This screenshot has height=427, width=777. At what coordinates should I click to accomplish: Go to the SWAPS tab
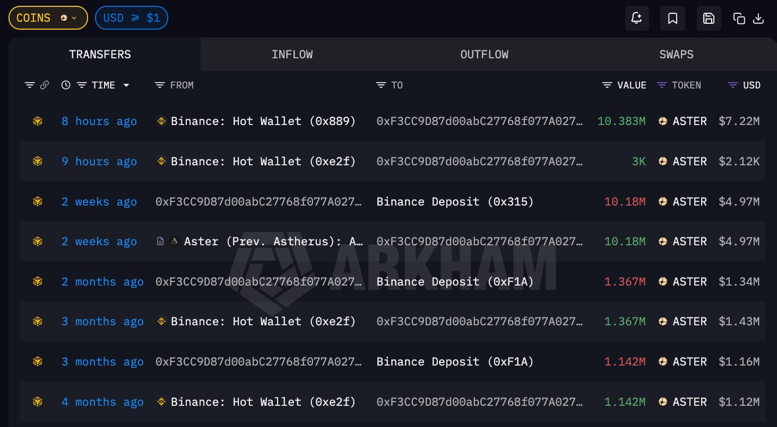tap(676, 55)
